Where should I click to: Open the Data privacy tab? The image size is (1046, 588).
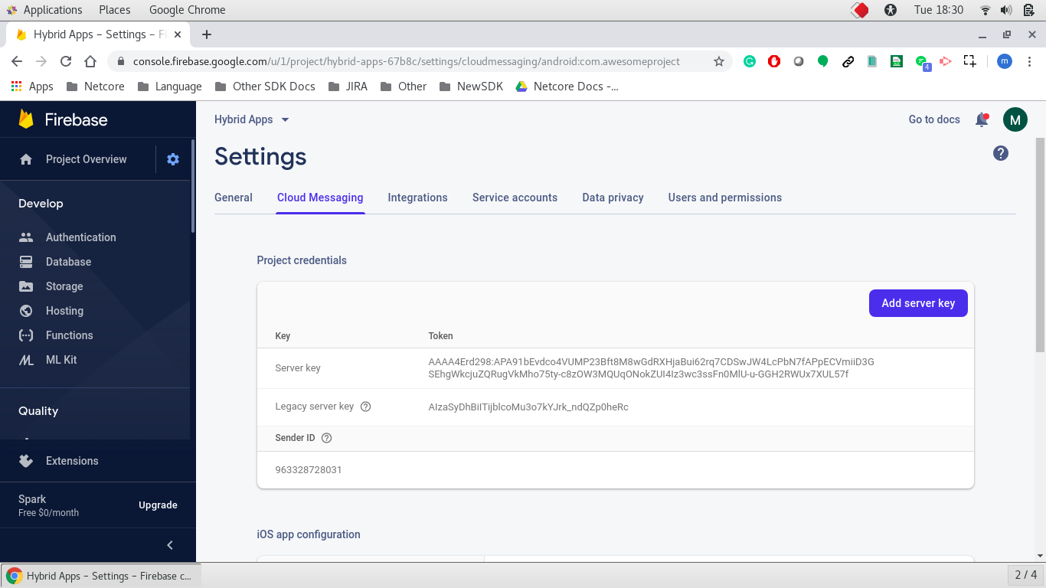(x=613, y=198)
